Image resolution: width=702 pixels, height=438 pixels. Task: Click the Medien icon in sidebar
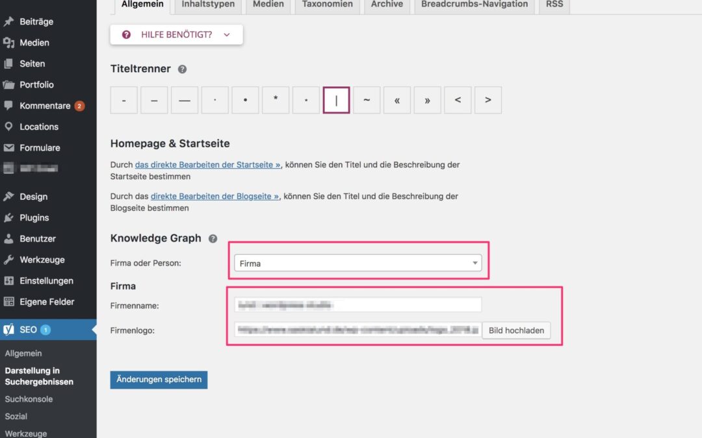coord(8,43)
